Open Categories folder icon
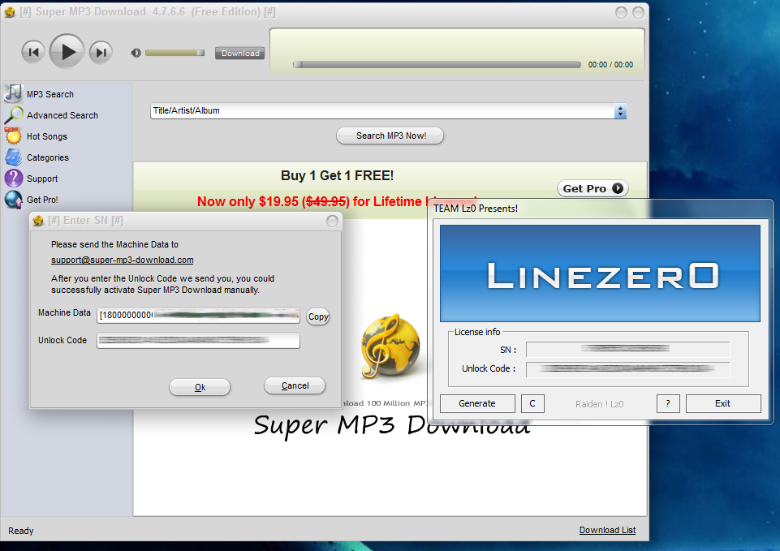The image size is (780, 551). point(14,157)
